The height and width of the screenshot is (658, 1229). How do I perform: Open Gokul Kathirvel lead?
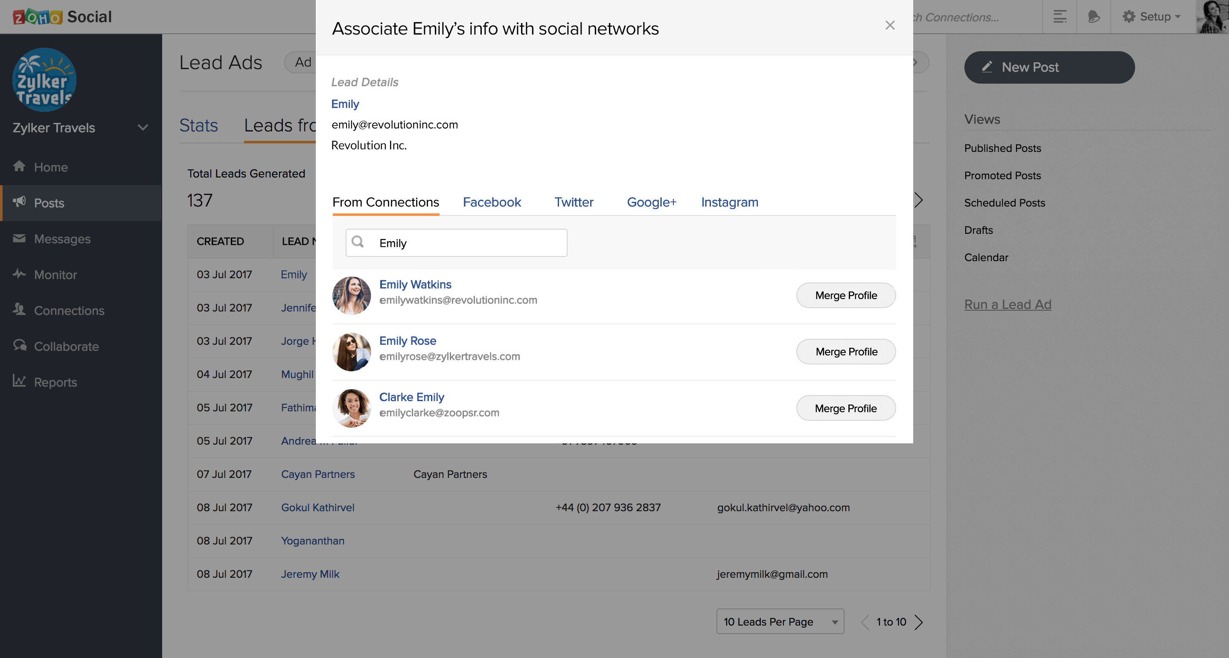318,508
